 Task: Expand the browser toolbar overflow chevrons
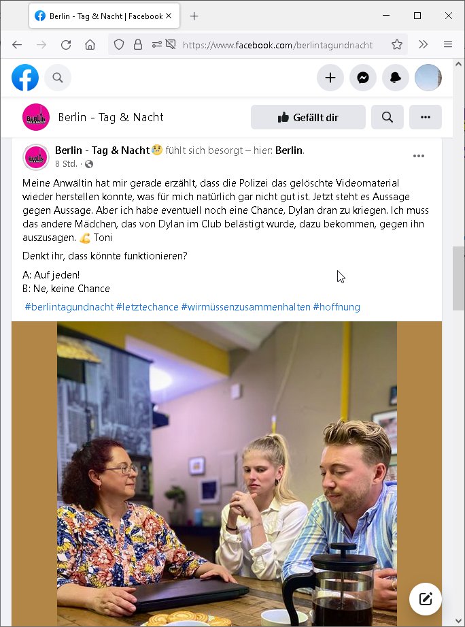423,44
